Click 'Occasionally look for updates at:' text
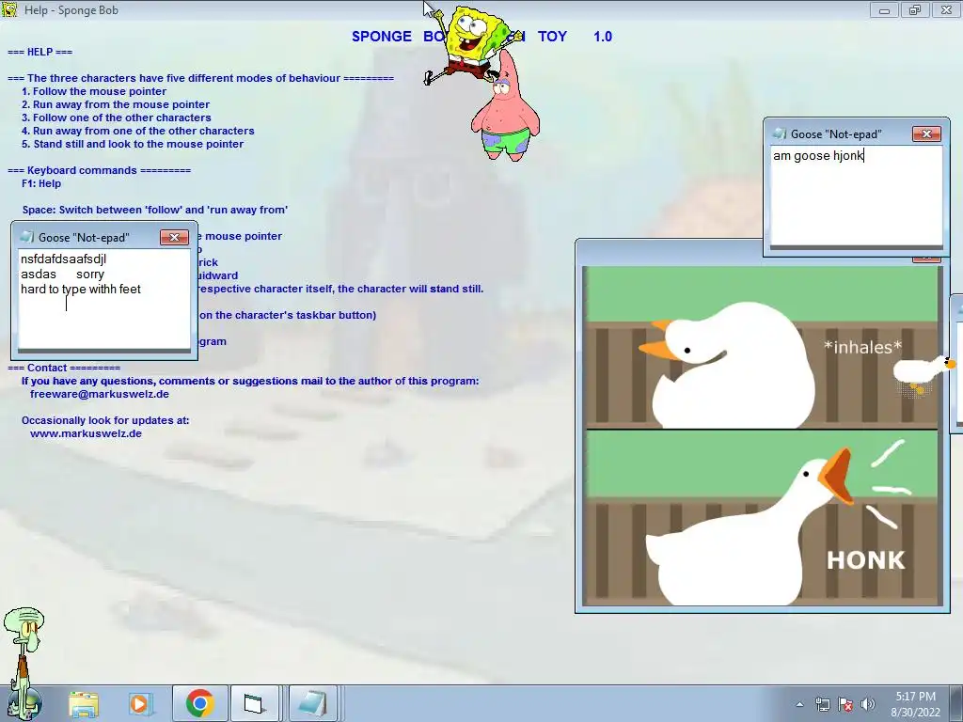Image resolution: width=963 pixels, height=722 pixels. pos(105,420)
